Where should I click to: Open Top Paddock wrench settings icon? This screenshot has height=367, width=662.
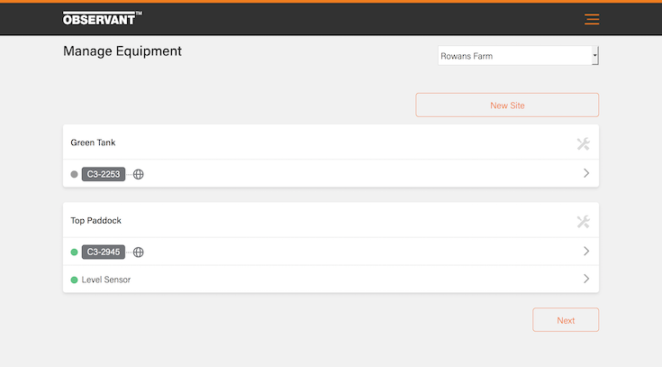[583, 222]
